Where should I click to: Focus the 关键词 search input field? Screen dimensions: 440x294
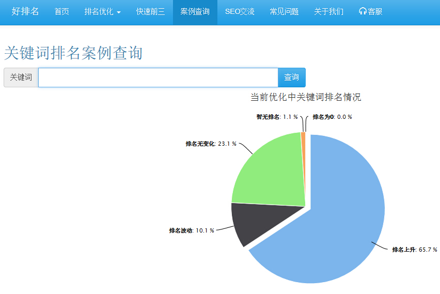tap(158, 78)
